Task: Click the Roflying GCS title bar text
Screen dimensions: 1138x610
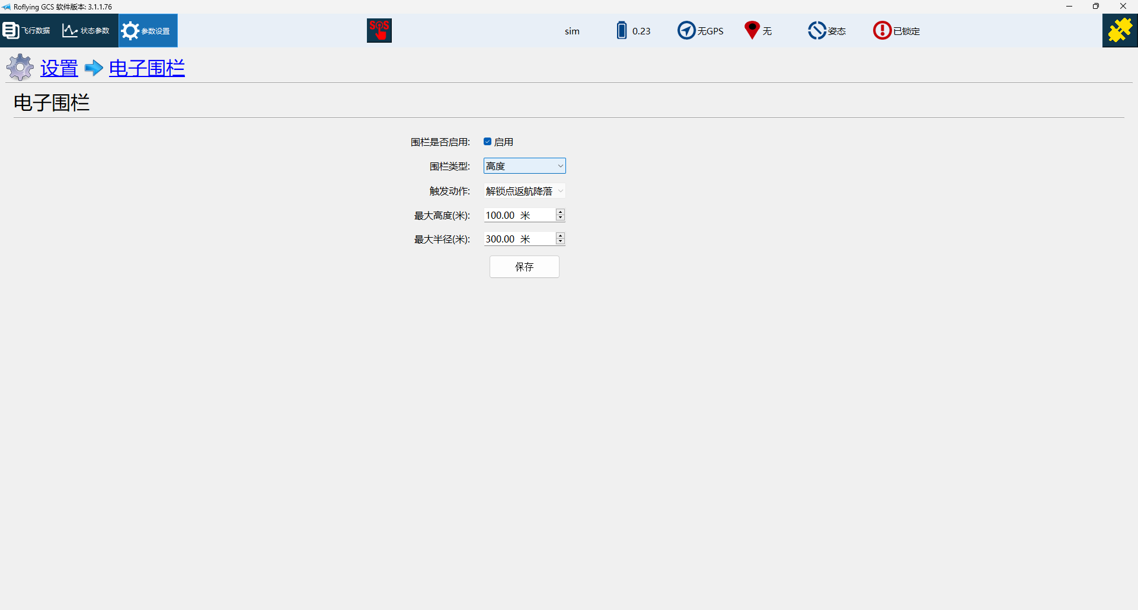Action: tap(63, 7)
